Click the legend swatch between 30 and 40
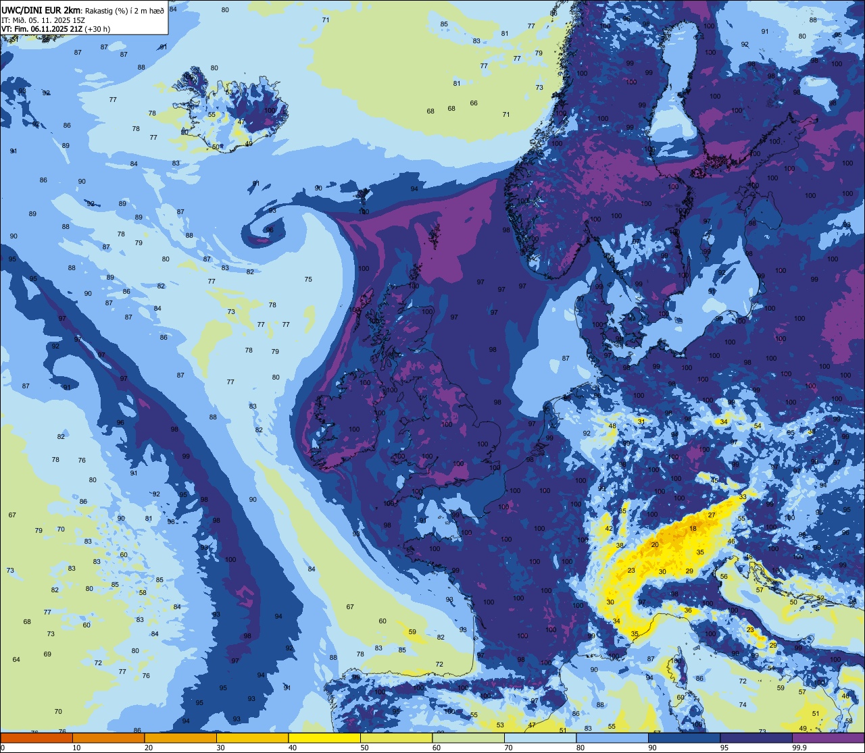This screenshot has width=865, height=753. [x=252, y=737]
